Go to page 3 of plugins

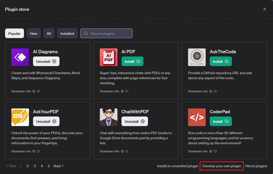[35, 166]
